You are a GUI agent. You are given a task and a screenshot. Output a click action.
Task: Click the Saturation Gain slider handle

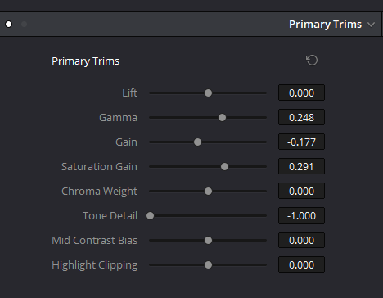224,167
